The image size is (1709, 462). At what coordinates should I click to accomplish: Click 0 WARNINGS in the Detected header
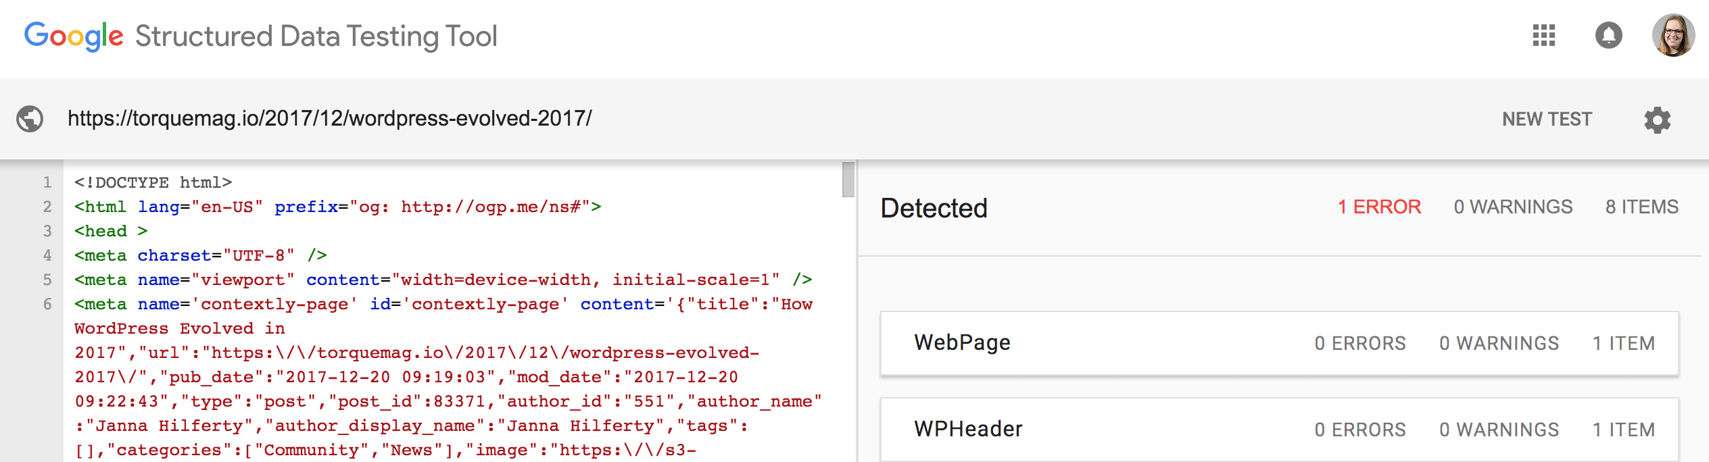pos(1513,207)
